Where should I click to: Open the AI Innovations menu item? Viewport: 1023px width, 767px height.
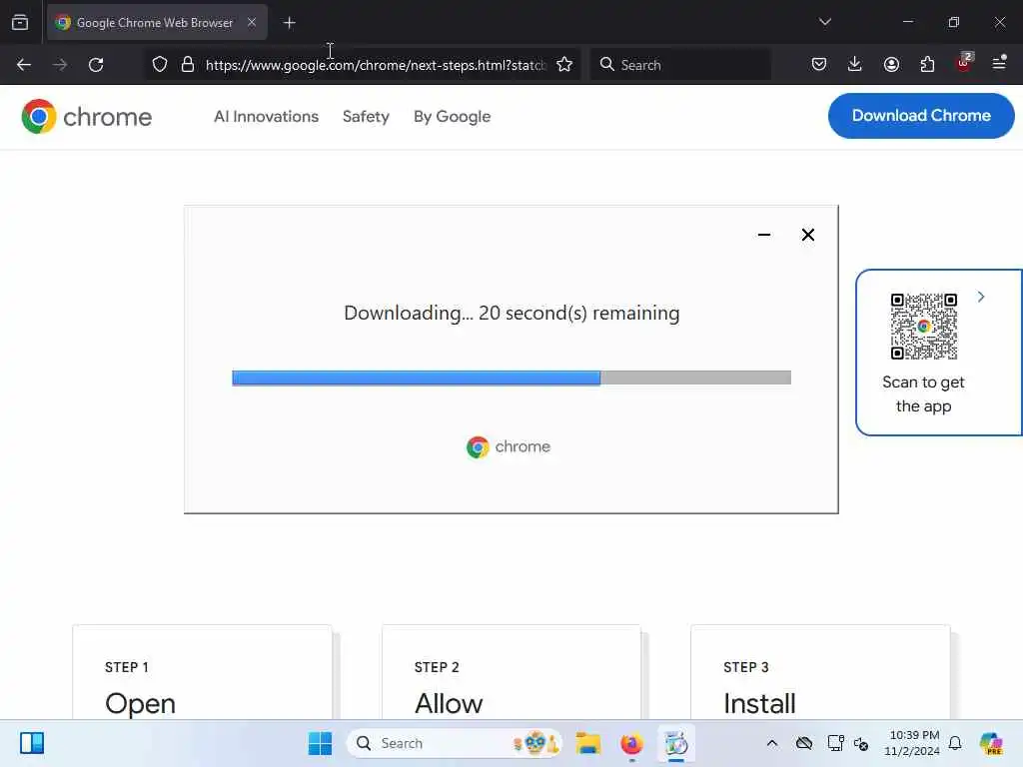(x=266, y=116)
